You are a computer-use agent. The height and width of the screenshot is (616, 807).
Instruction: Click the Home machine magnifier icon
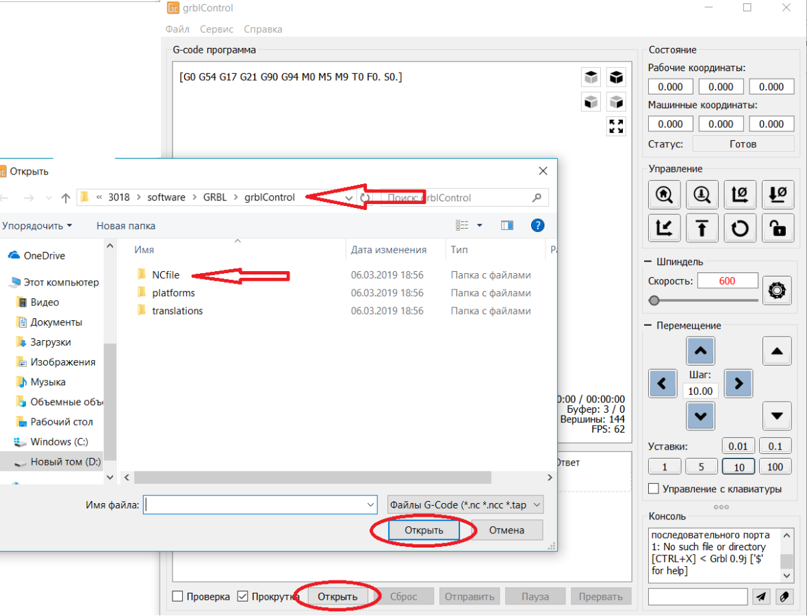click(x=664, y=194)
